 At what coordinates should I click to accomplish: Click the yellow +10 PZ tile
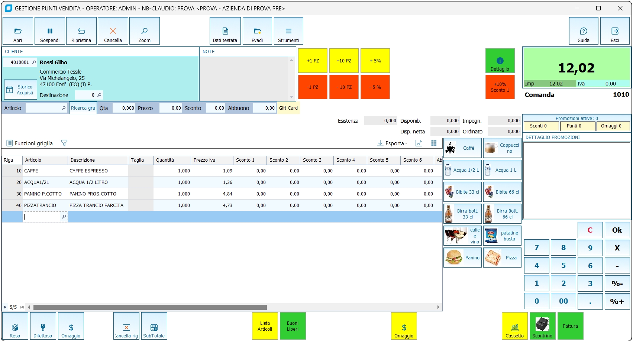point(344,61)
